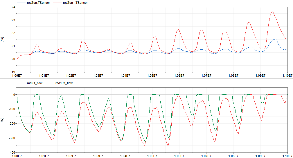This screenshot has width=293, height=158.
Task: Click 1.00E7 x-axis tick in upper plot
Action: pos(17,76)
